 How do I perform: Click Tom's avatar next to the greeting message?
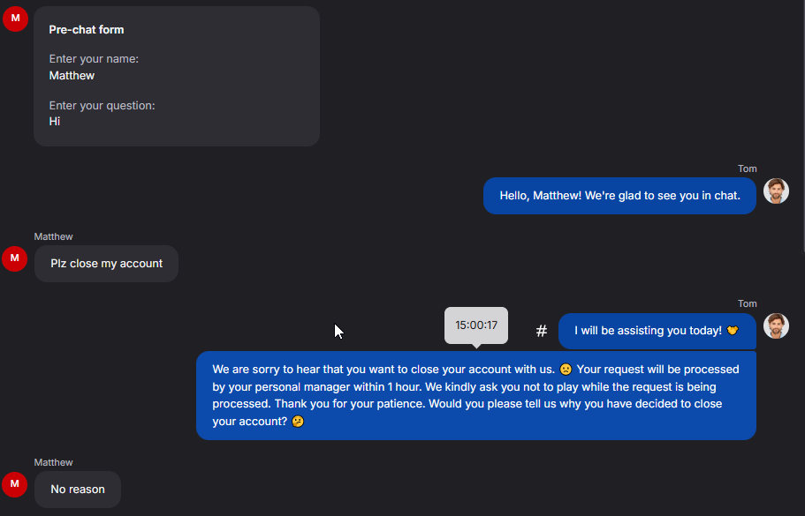[776, 191]
